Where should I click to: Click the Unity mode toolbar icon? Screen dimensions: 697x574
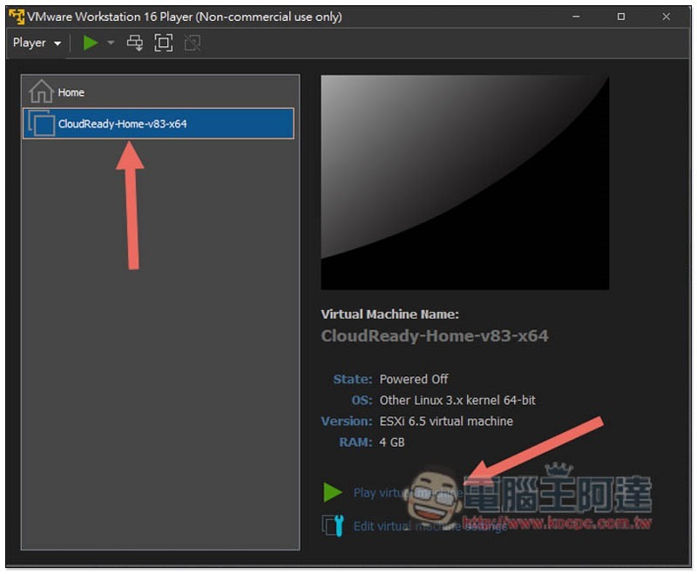pos(193,43)
